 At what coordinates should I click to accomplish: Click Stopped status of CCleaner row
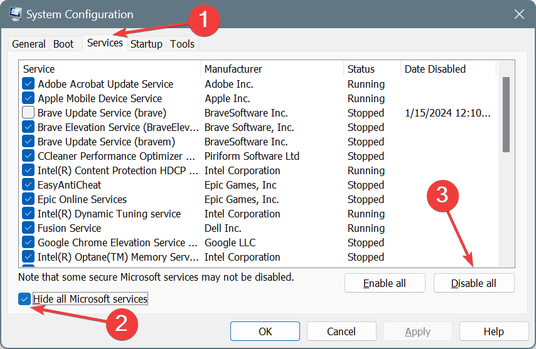(366, 156)
